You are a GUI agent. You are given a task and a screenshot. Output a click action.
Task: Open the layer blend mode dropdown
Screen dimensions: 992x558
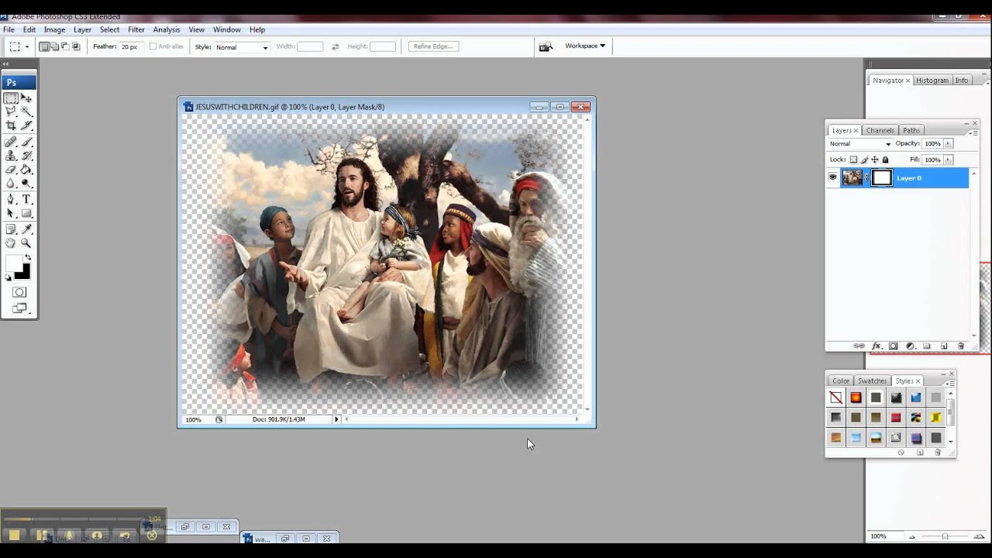point(860,143)
